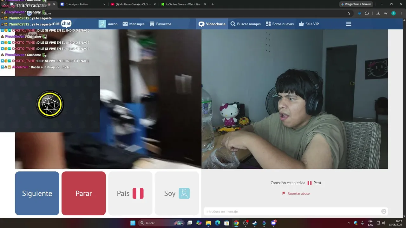This screenshot has height=228, width=406.
Task: Open the Chrome profile avatar
Action: coord(394,13)
